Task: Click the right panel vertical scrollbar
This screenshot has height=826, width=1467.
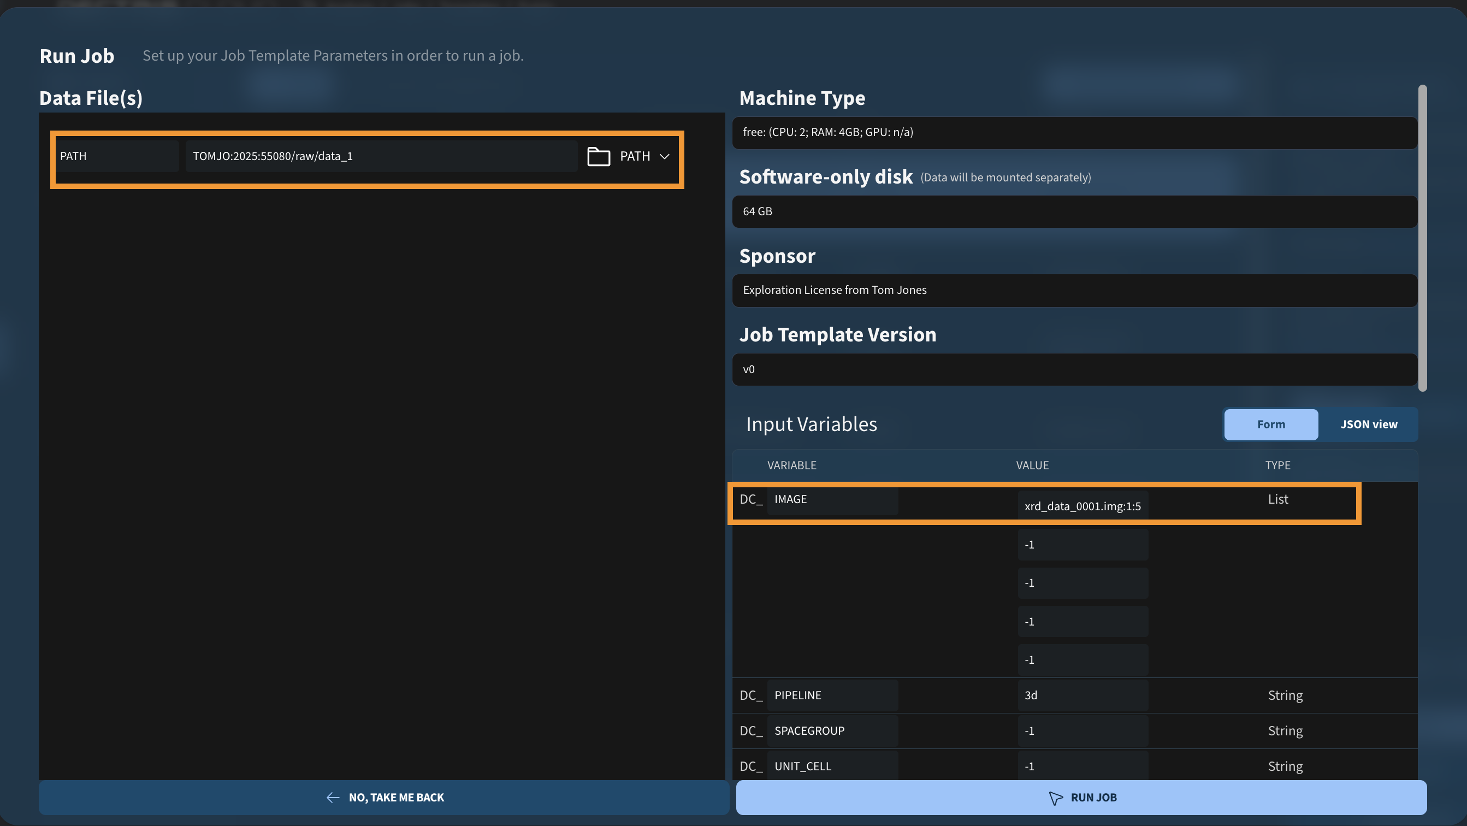Action: (1422, 238)
